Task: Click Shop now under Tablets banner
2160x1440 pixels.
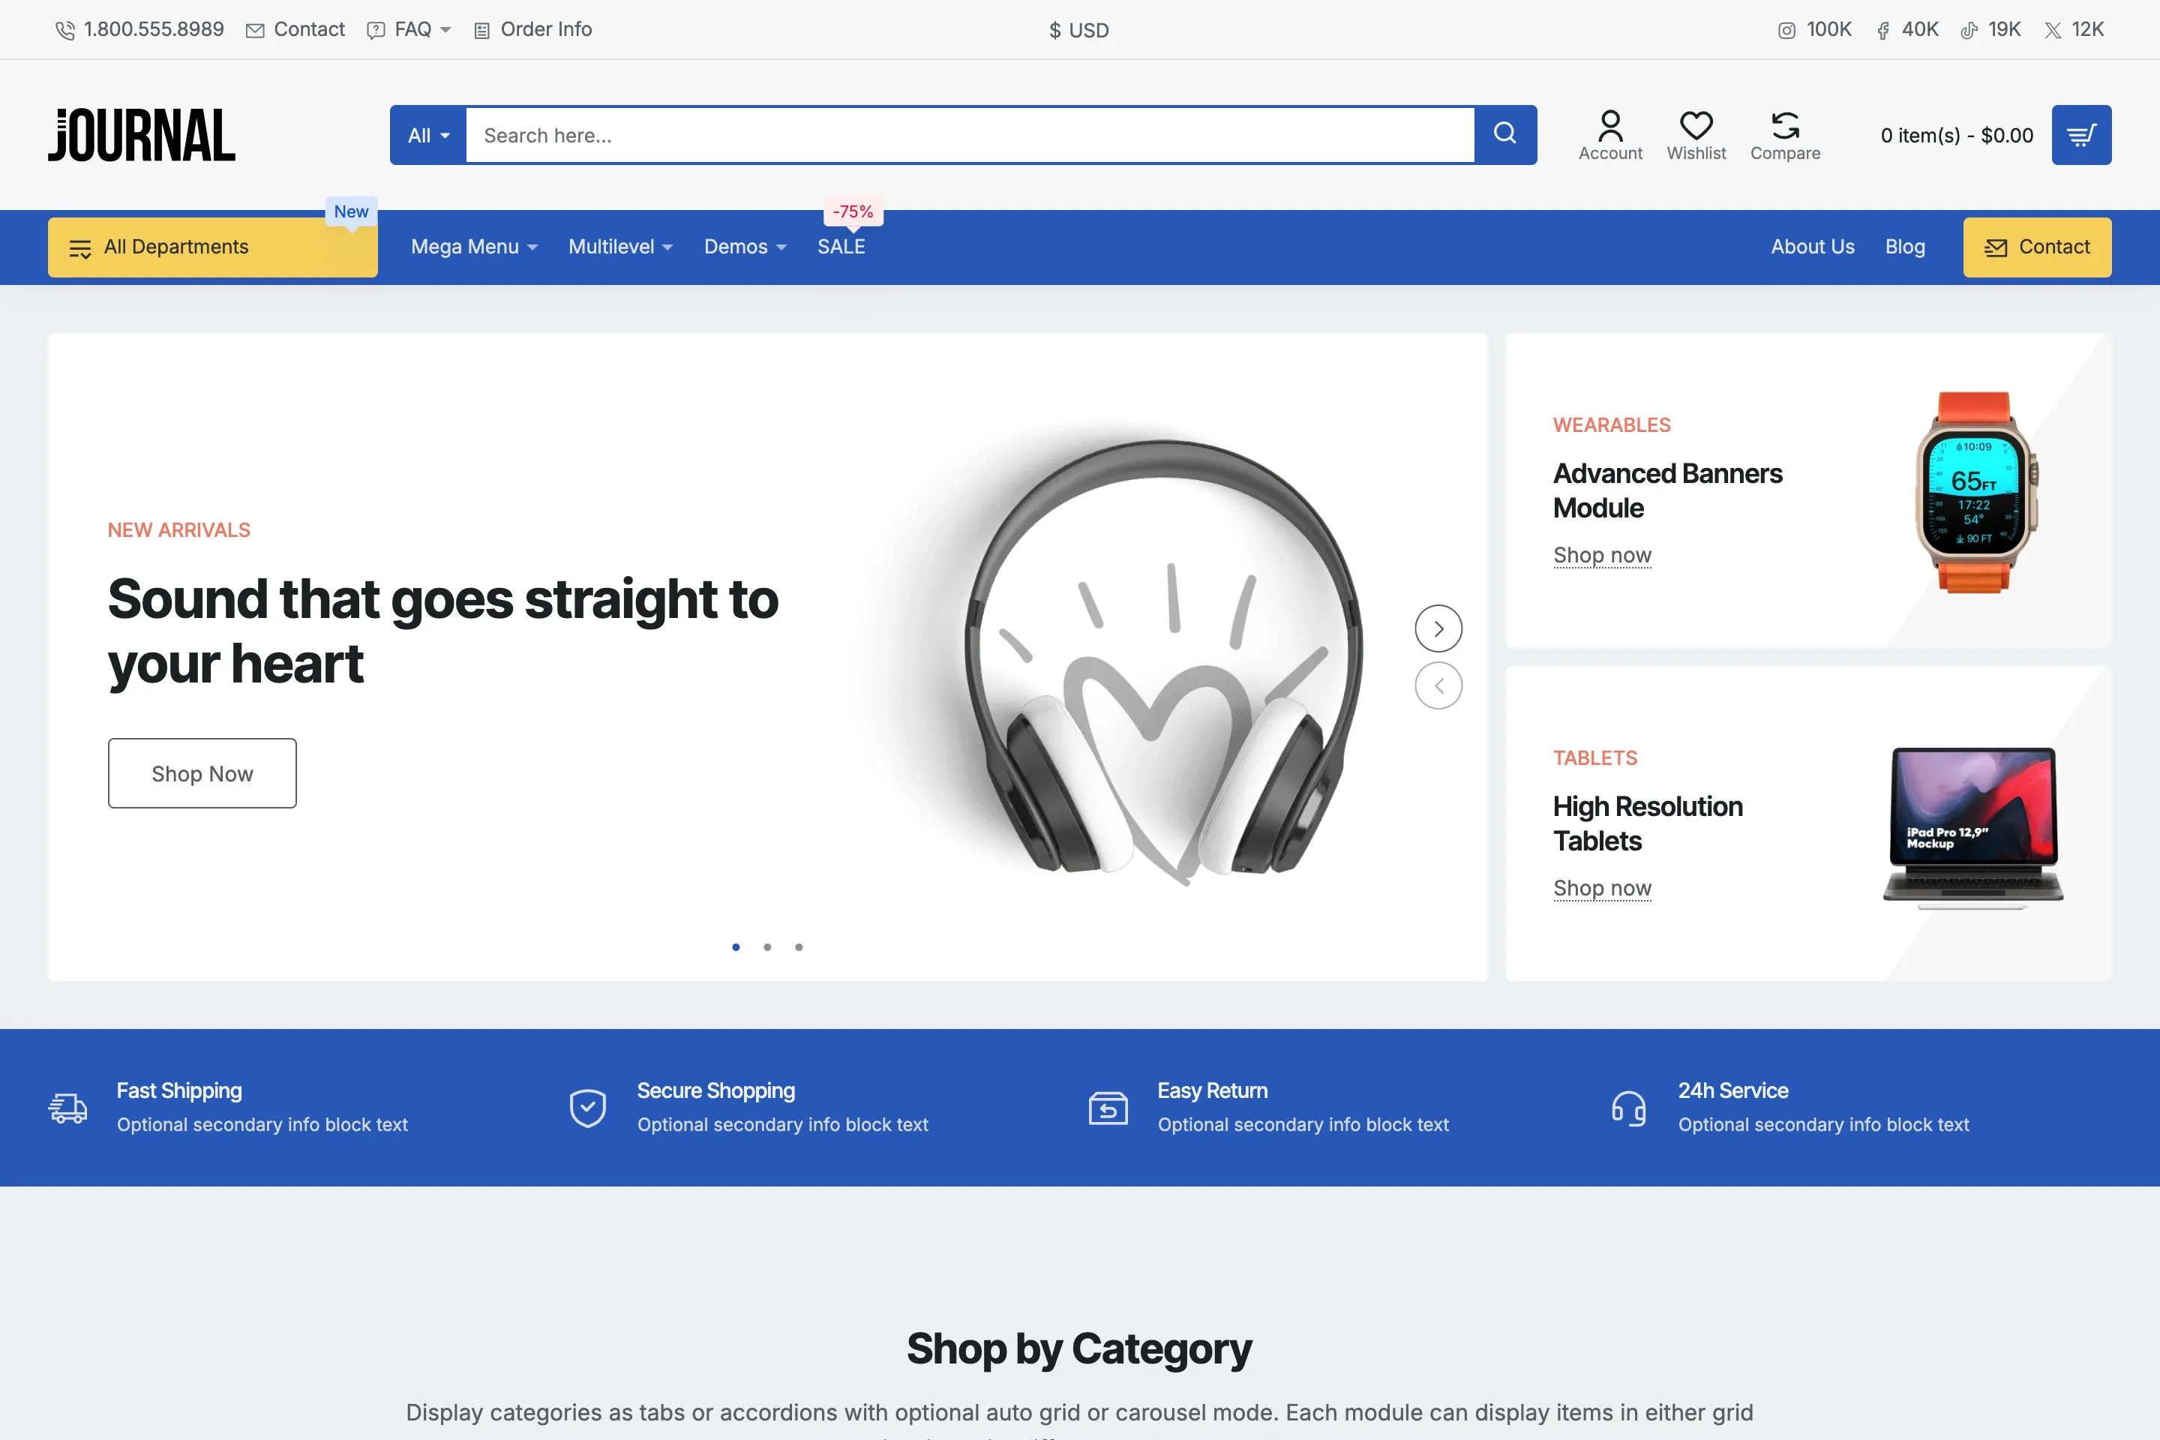Action: (1602, 888)
